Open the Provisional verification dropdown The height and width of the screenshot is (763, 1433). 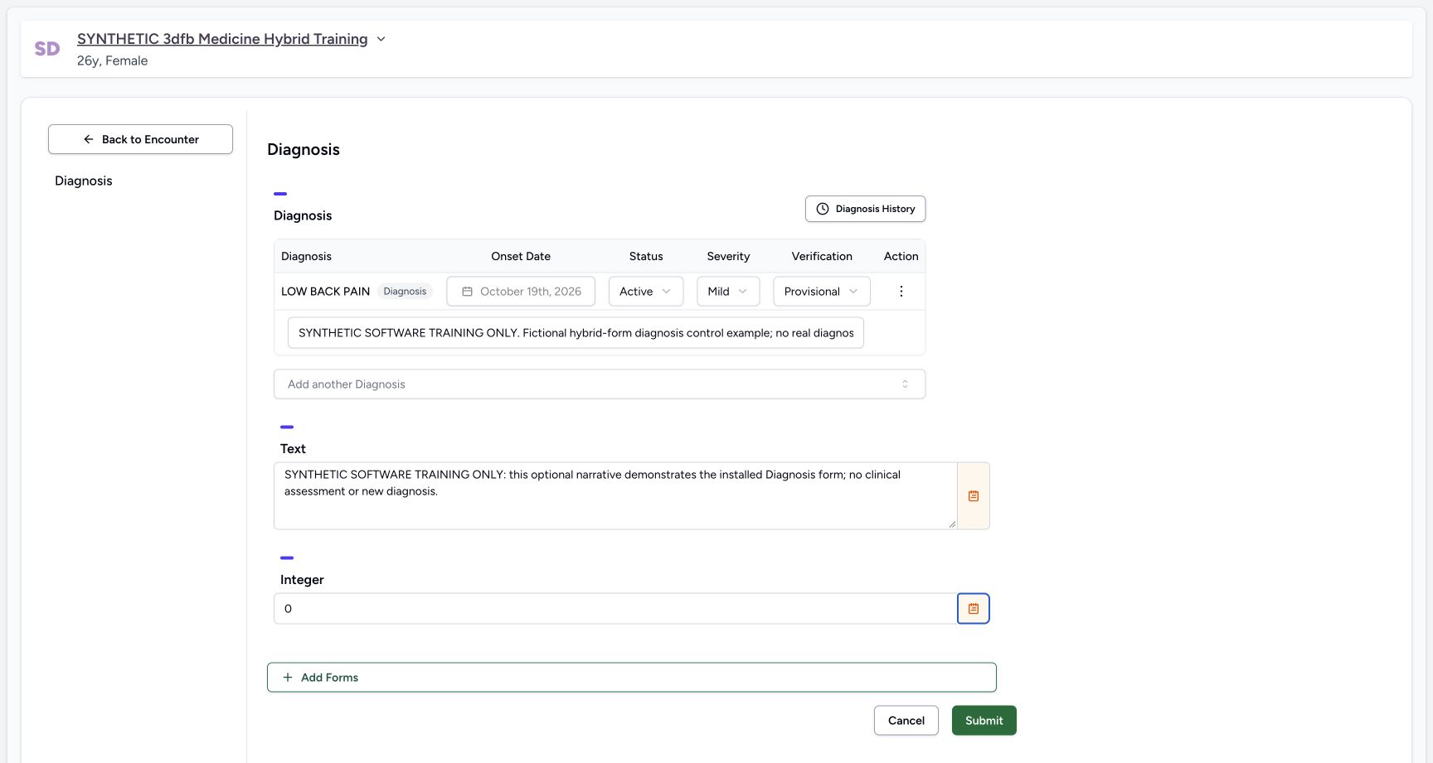822,292
